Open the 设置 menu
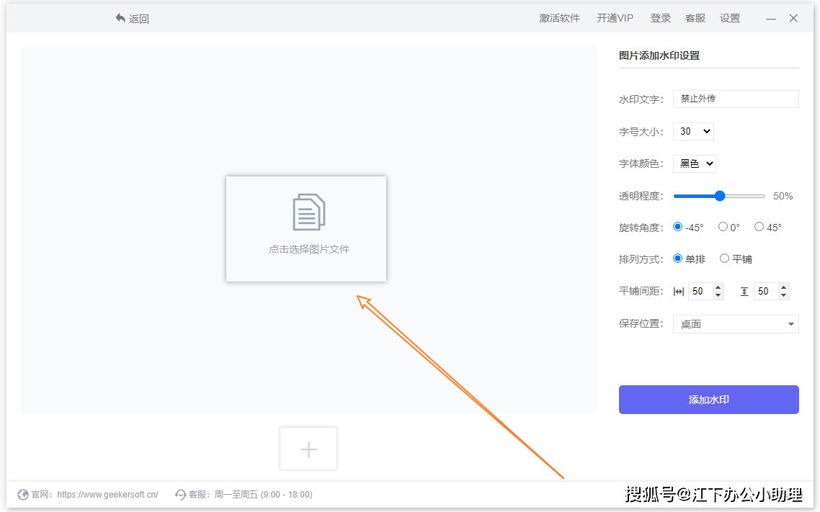This screenshot has height=512, width=820. (x=729, y=18)
